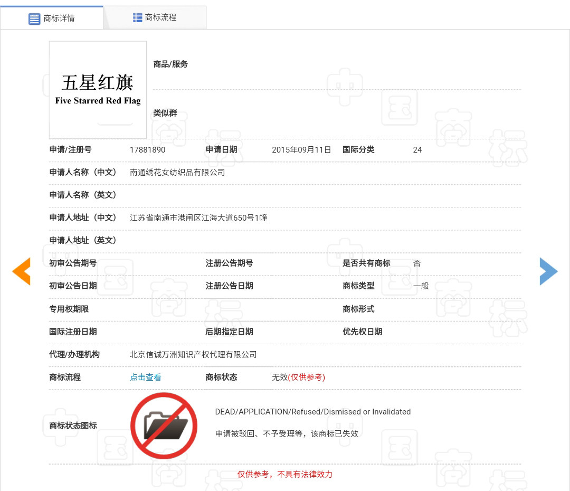The image size is (570, 491).
Task: Click the orange left navigation arrow
Action: click(x=21, y=271)
